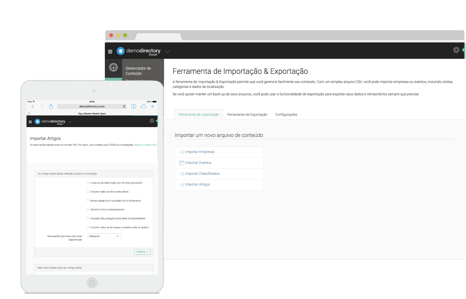Click the calendar icon next to Importar Eventos
The image size is (466, 299).
pyautogui.click(x=181, y=163)
